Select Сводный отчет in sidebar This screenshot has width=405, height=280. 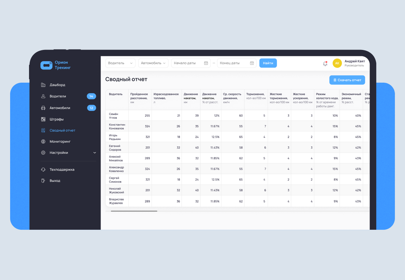[62, 131]
